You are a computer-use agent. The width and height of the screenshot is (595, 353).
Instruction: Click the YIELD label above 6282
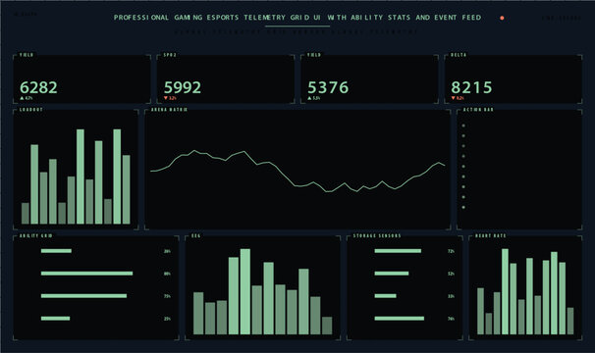point(27,55)
